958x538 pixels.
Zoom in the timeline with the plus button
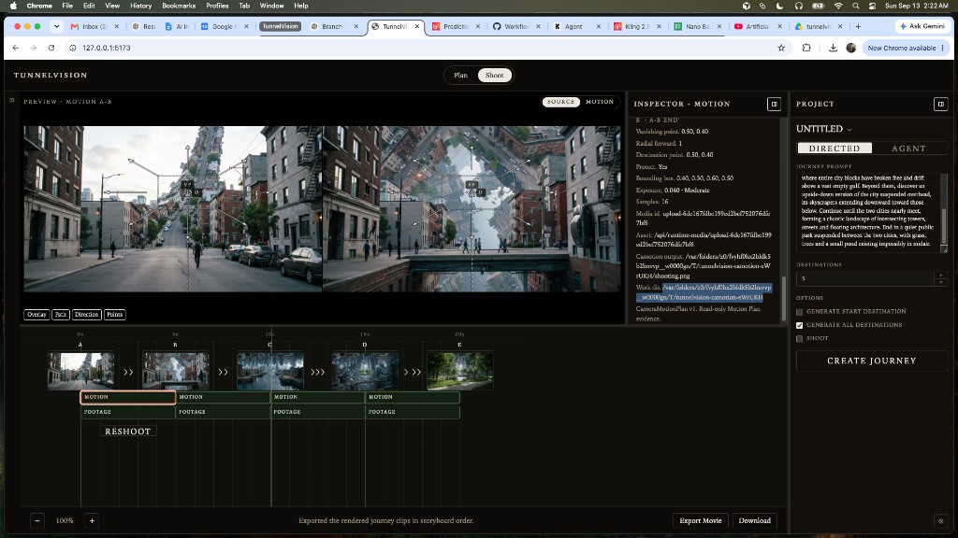(x=93, y=520)
